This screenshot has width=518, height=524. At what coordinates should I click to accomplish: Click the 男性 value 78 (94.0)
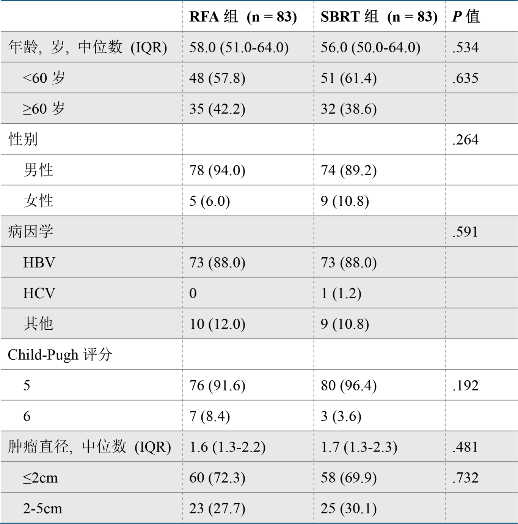217,170
